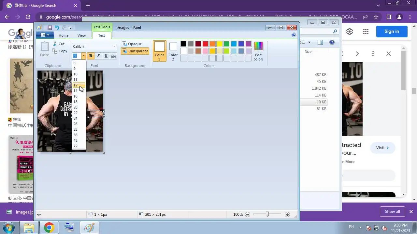
Task: Toggle Underline formatting
Action: [106, 56]
